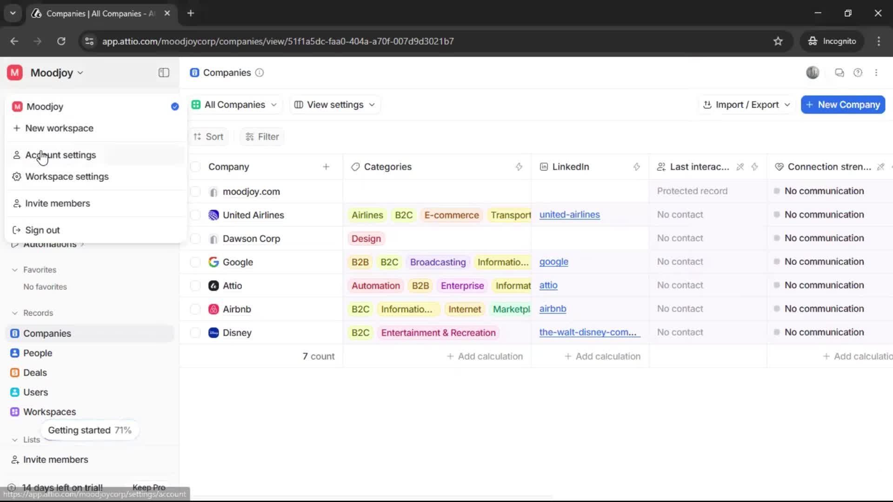Open browser tab search dropdown
Viewport: 893px width, 502px height.
pos(13,13)
